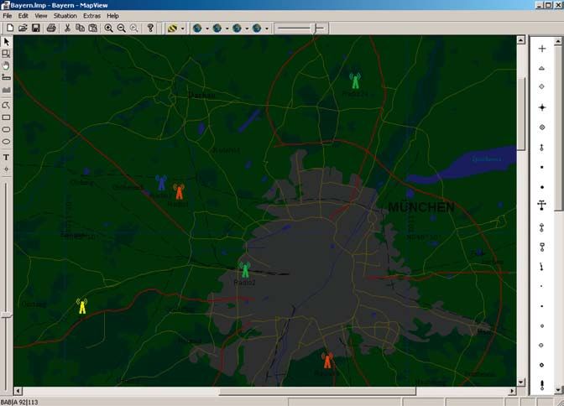Paste from the clipboard
Image resolution: width=564 pixels, height=406 pixels.
point(93,28)
